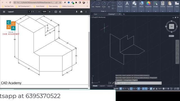Add a new layout tab

coord(116,86)
